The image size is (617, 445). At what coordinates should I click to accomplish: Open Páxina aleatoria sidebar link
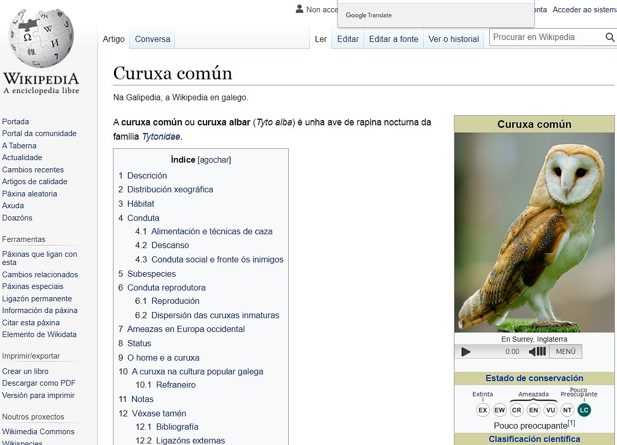pos(30,194)
